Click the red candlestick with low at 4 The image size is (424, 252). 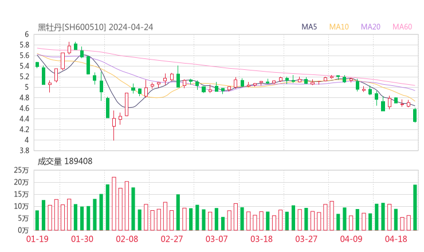click(114, 125)
